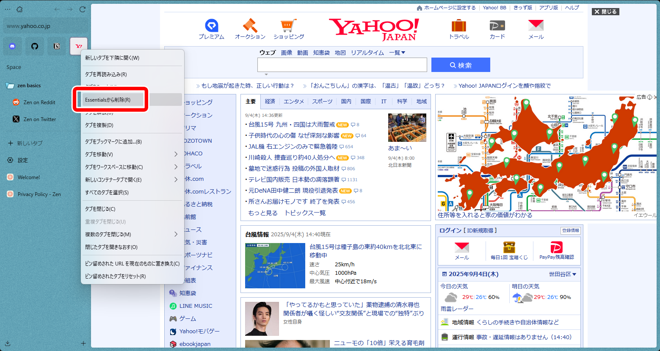660x351 pixels.
Task: Select the 経済 news tab
Action: click(270, 102)
